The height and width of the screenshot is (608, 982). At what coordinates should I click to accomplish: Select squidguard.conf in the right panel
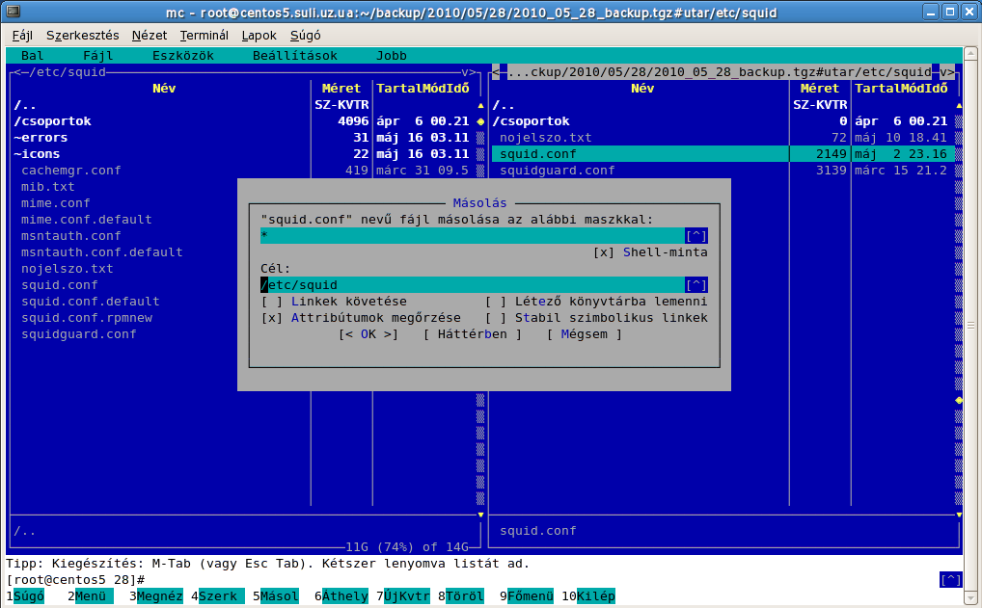pos(557,171)
